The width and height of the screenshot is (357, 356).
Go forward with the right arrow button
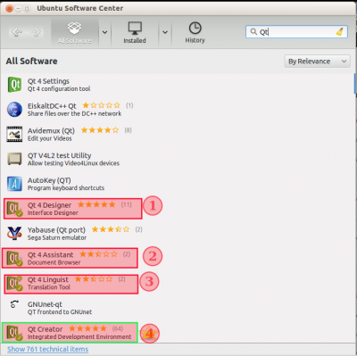(36, 32)
